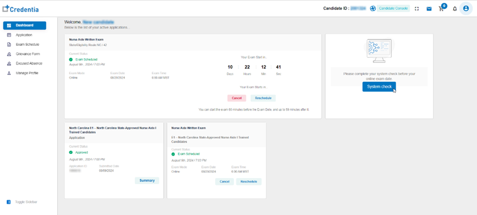The width and height of the screenshot is (477, 215).
Task: Click the 'State/Eligibility Route NC / 42' text
Action: pos(88,45)
